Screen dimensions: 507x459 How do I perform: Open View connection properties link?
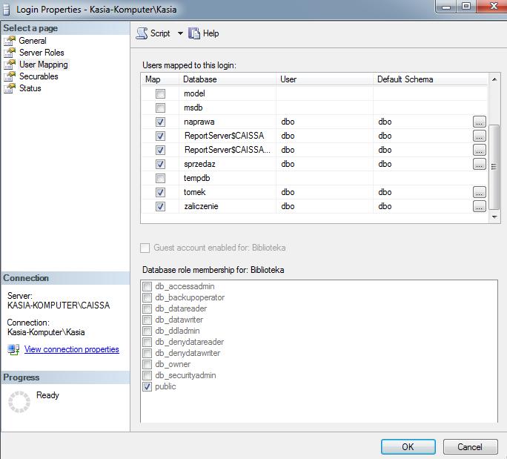(72, 349)
